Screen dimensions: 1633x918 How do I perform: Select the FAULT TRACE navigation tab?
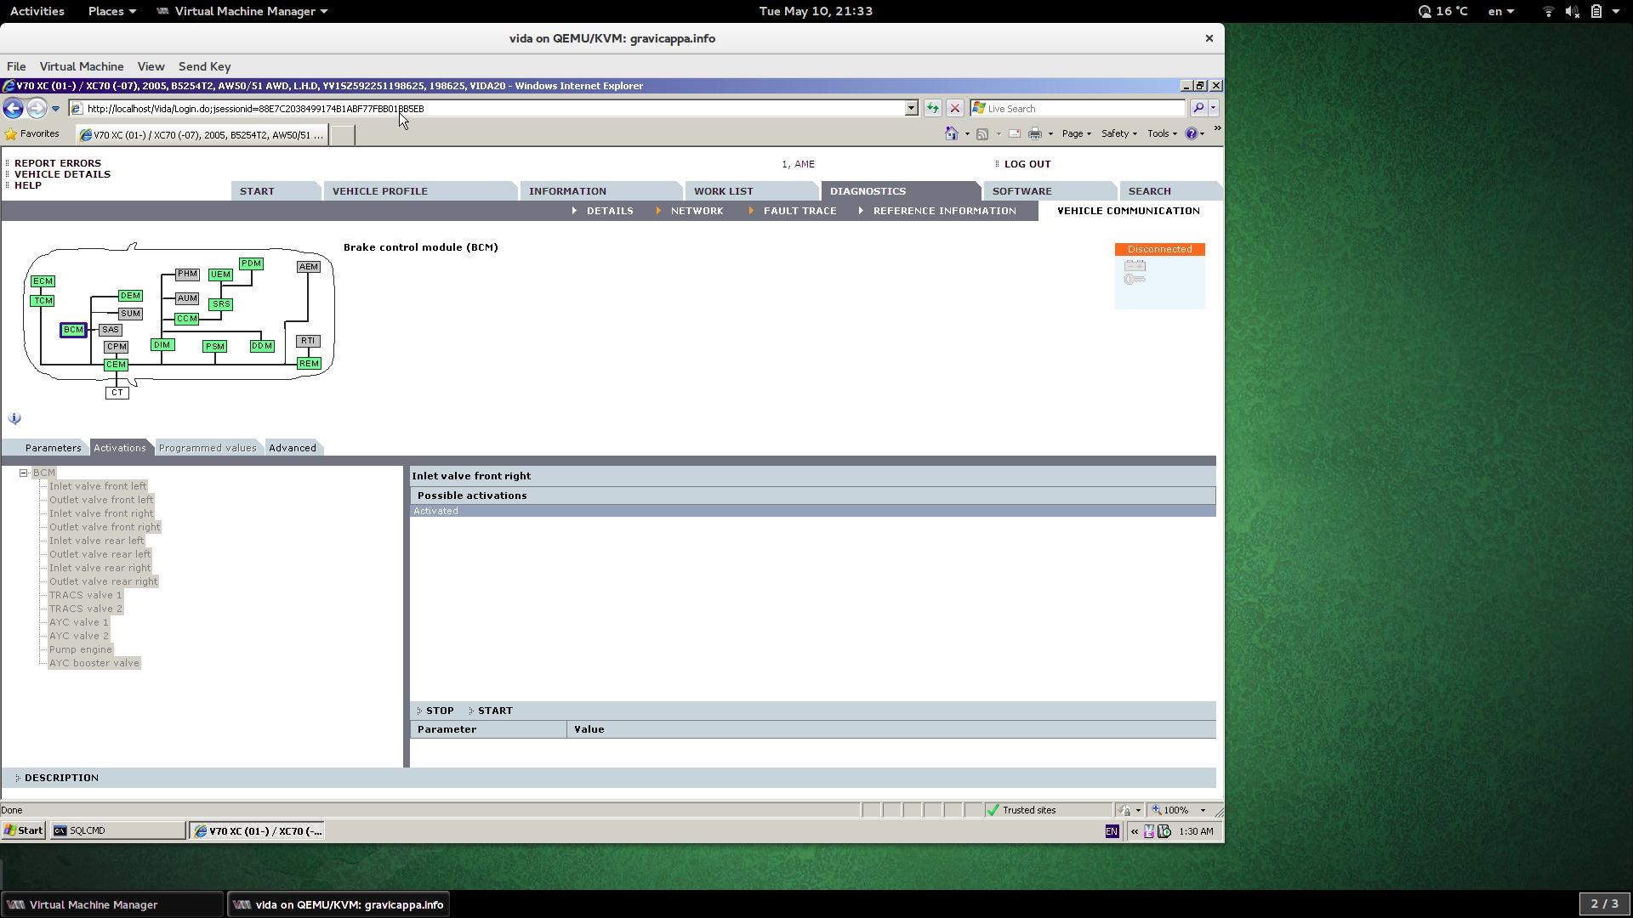[x=799, y=211]
